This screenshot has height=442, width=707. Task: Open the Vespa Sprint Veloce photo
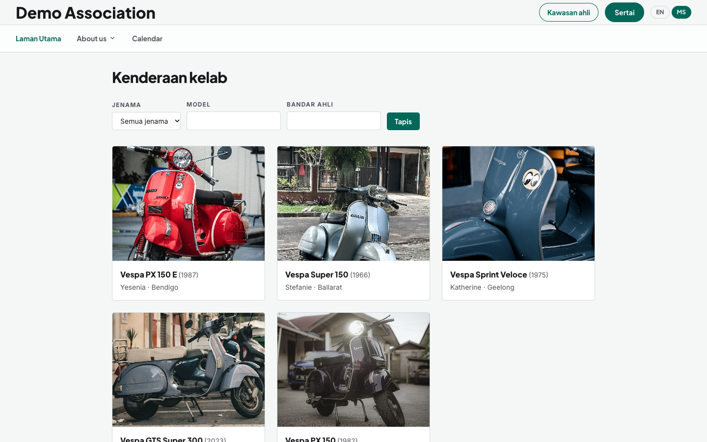518,203
